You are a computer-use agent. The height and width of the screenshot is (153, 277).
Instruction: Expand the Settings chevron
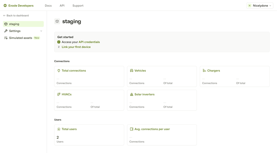(41, 31)
